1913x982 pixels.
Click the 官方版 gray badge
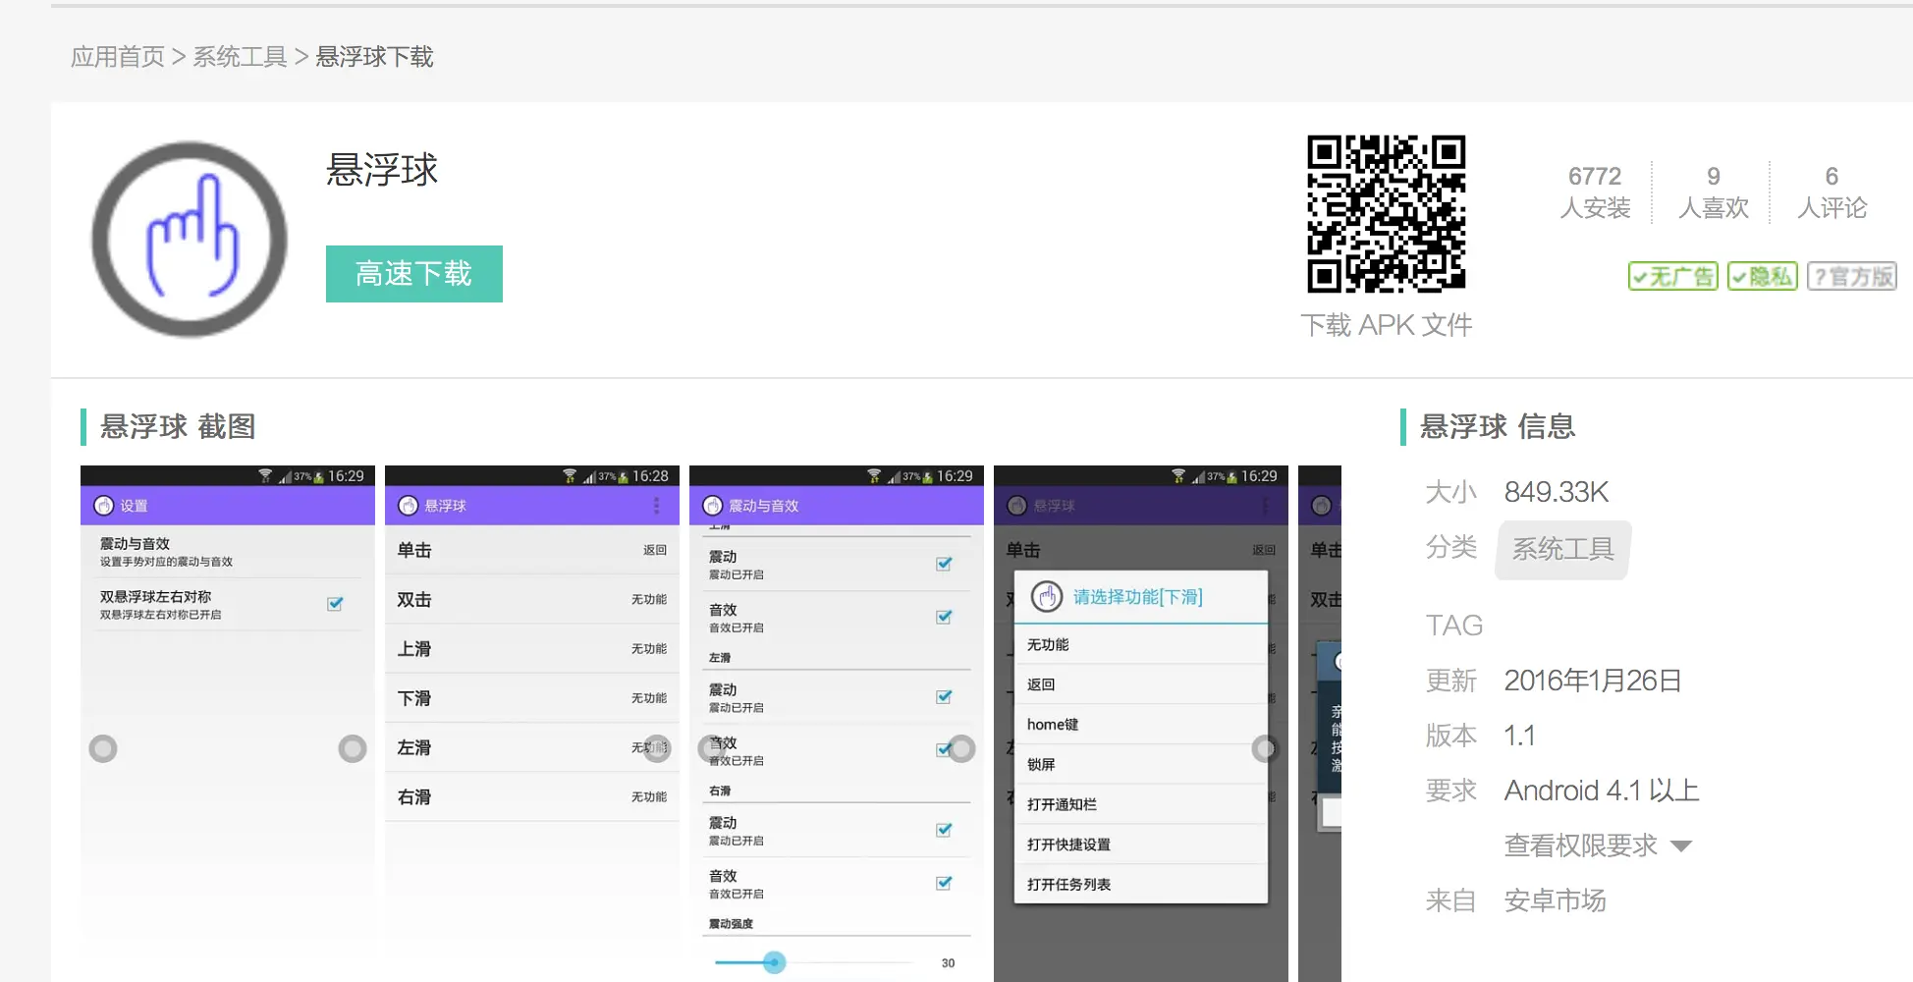coord(1851,277)
